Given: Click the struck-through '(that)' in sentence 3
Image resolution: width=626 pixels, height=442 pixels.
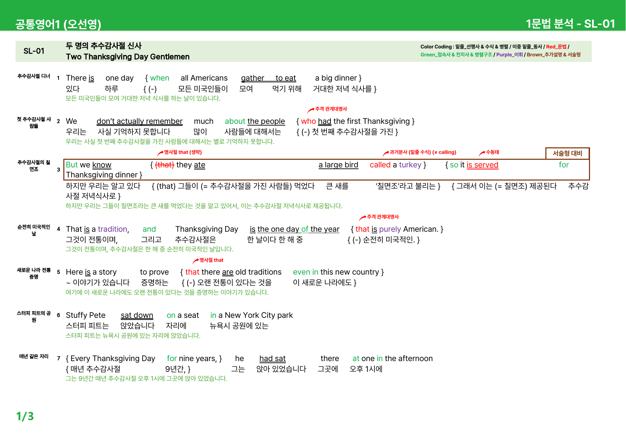Looking at the screenshot, I should (x=164, y=165).
